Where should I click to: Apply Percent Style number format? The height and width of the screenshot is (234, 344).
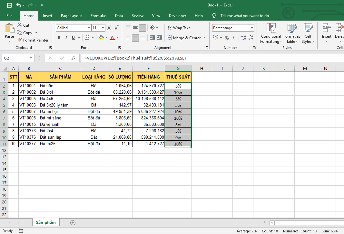pos(227,38)
